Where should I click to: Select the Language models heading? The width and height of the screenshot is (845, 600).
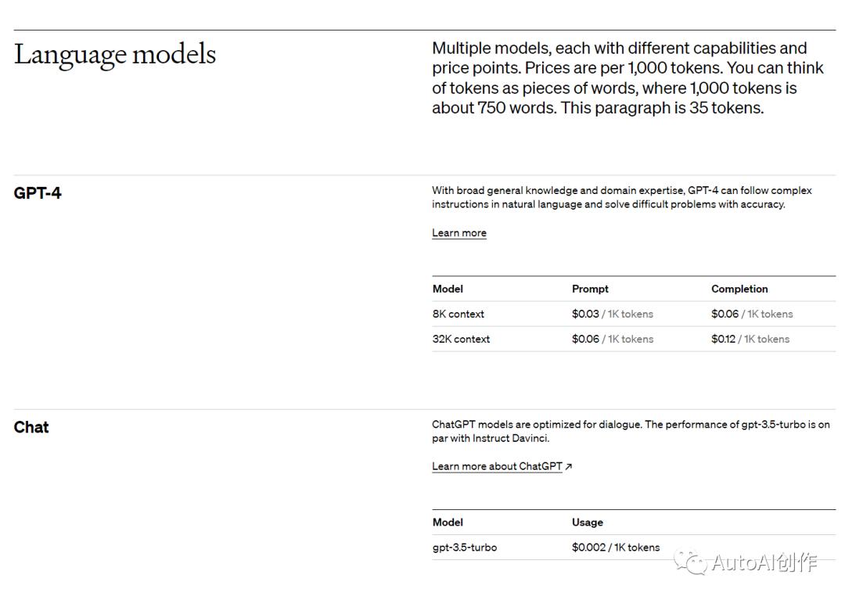[x=115, y=55]
